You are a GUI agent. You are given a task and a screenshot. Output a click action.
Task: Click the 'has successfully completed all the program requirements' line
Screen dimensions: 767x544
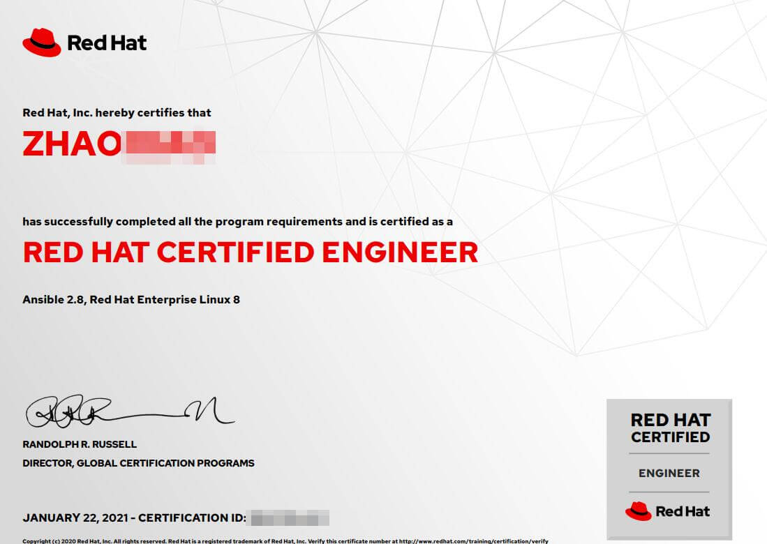coord(238,222)
